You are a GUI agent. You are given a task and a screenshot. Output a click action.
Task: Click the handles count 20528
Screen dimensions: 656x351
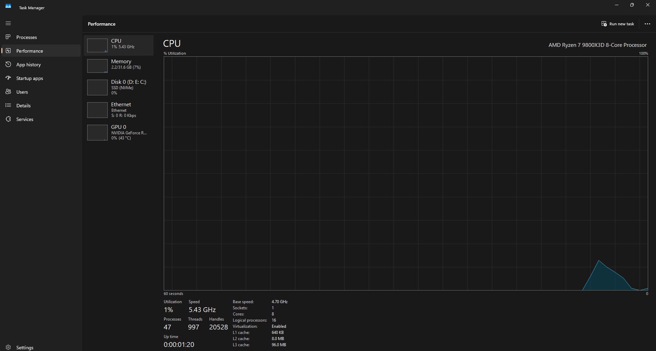218,327
